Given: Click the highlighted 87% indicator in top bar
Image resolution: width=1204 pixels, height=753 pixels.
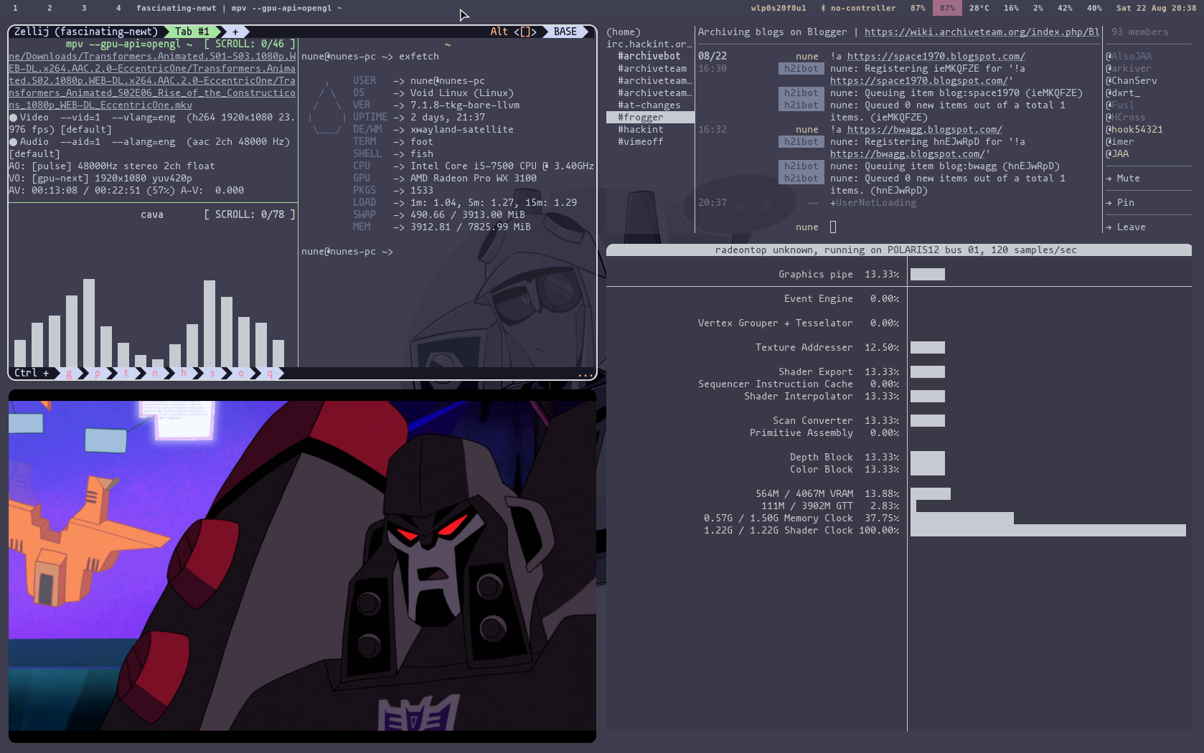Looking at the screenshot, I should (948, 9).
